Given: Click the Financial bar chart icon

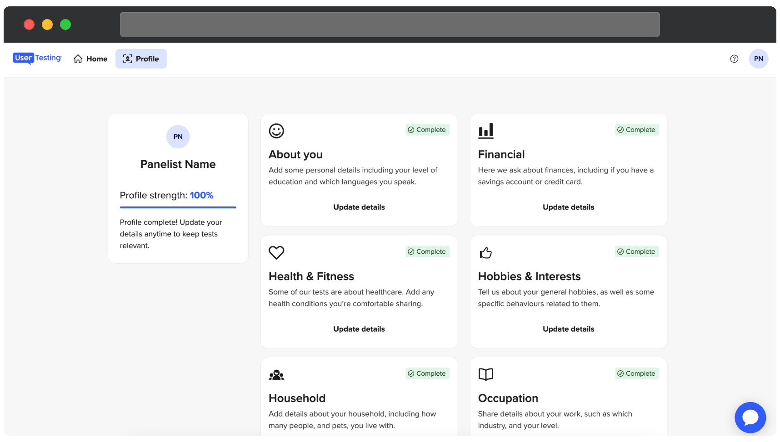Looking at the screenshot, I should tap(486, 131).
